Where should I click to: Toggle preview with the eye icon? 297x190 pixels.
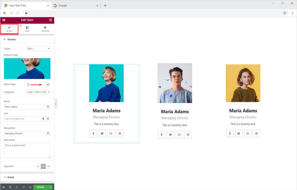[x=30, y=187]
